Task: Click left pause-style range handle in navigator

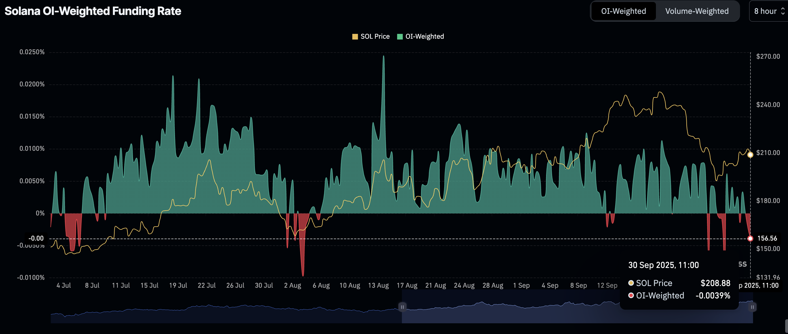Action: (x=402, y=307)
